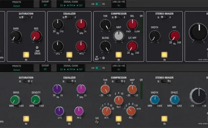Click the black THR knob in the upper compressor

pyautogui.click(x=105, y=25)
